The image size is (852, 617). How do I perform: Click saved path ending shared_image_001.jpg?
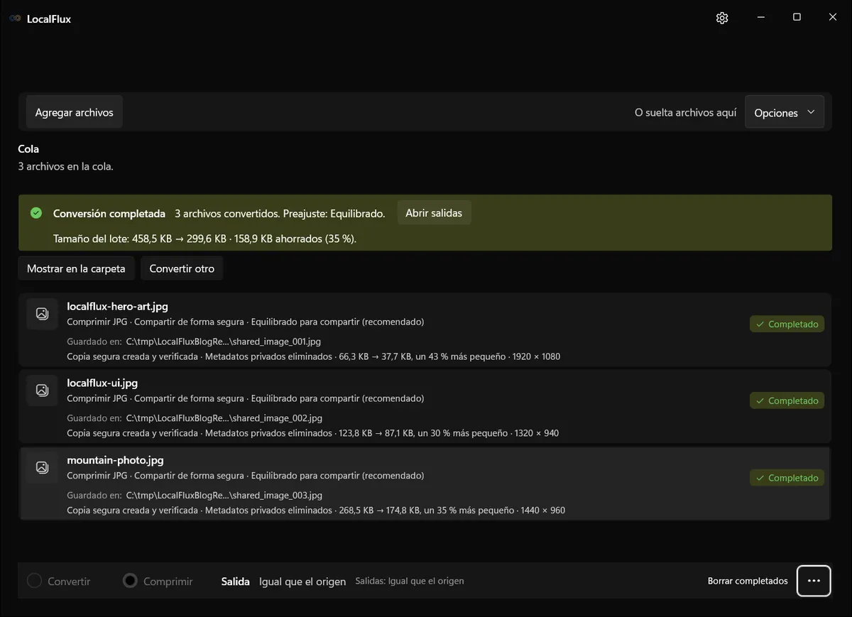tap(224, 342)
